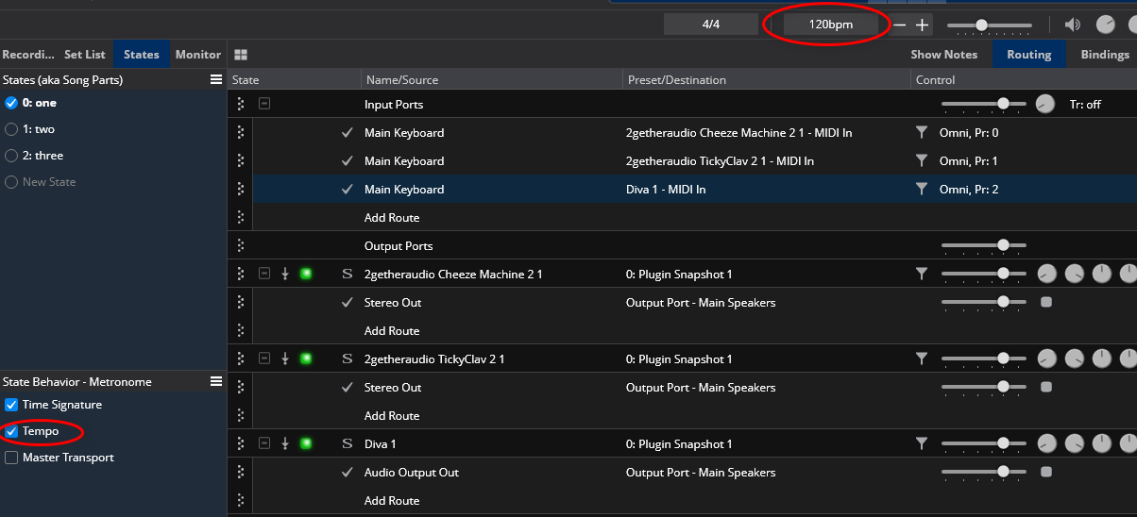
Task: Click Add Route under Main Keyboard routes
Action: [x=392, y=218]
